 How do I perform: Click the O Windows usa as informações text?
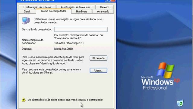(68, 21)
